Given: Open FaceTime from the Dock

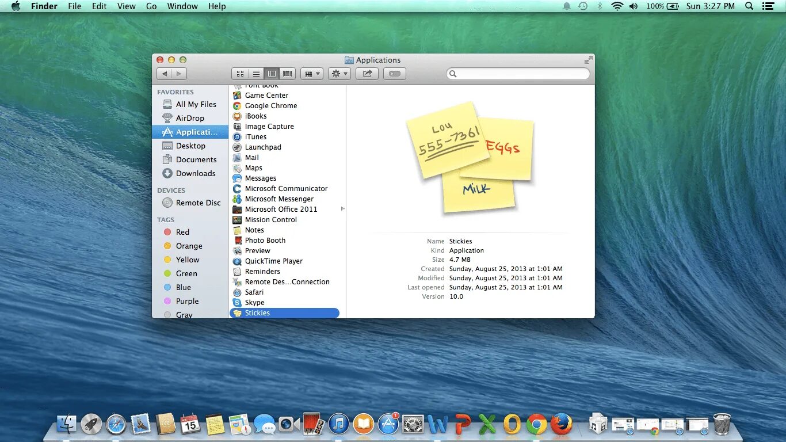Looking at the screenshot, I should pyautogui.click(x=287, y=425).
